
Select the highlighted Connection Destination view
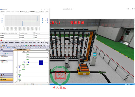[x=6, y=79]
